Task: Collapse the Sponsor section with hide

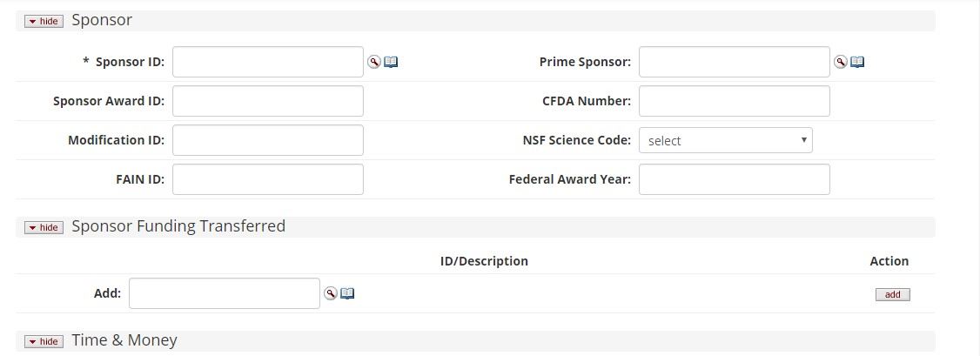Action: pos(44,21)
